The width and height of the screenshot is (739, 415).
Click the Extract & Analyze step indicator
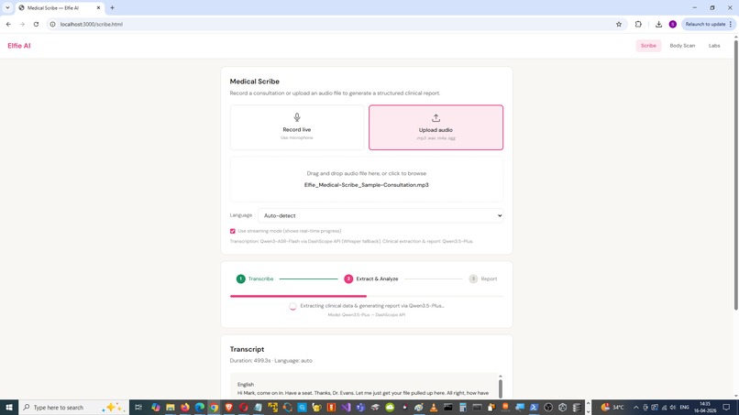tap(371, 278)
